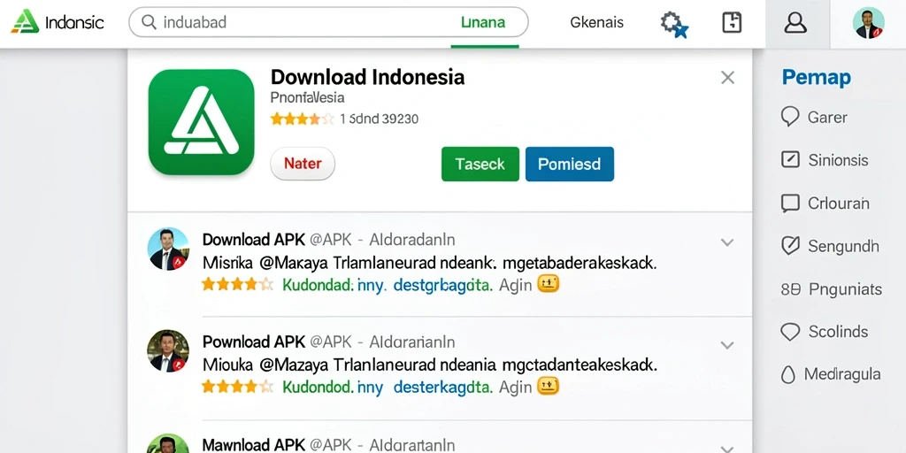Click @Mazaya mention in second post
The height and width of the screenshot is (453, 906).
coord(294,365)
